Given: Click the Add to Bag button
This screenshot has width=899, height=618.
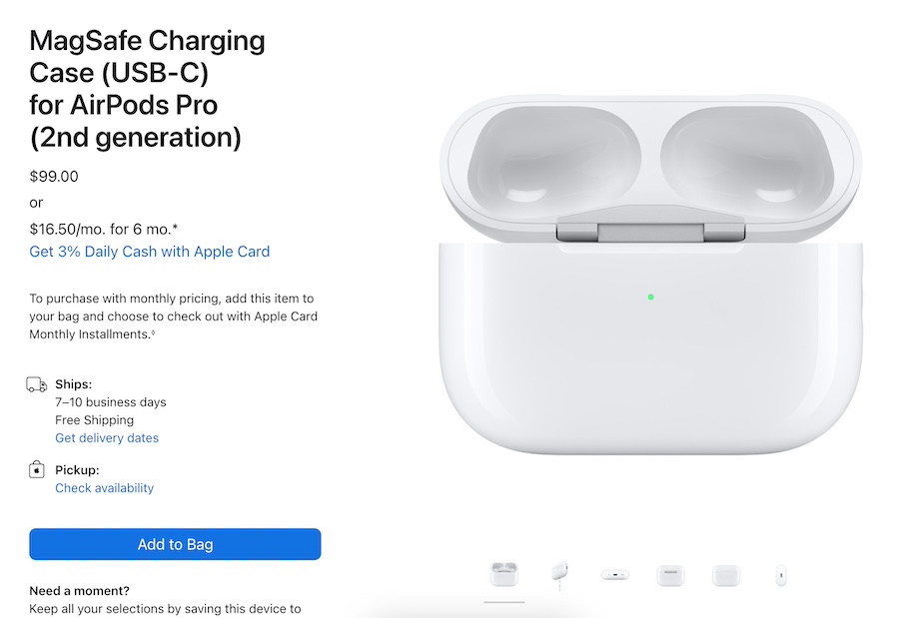Looking at the screenshot, I should click(x=175, y=544).
